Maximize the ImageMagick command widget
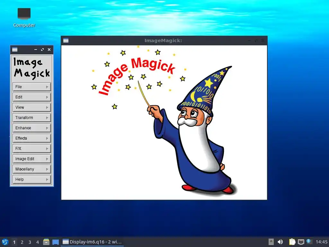Image resolution: width=329 pixels, height=247 pixels. coord(42,50)
